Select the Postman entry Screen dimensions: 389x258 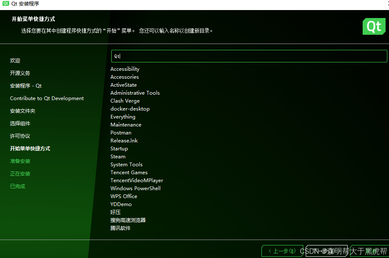tap(121, 133)
